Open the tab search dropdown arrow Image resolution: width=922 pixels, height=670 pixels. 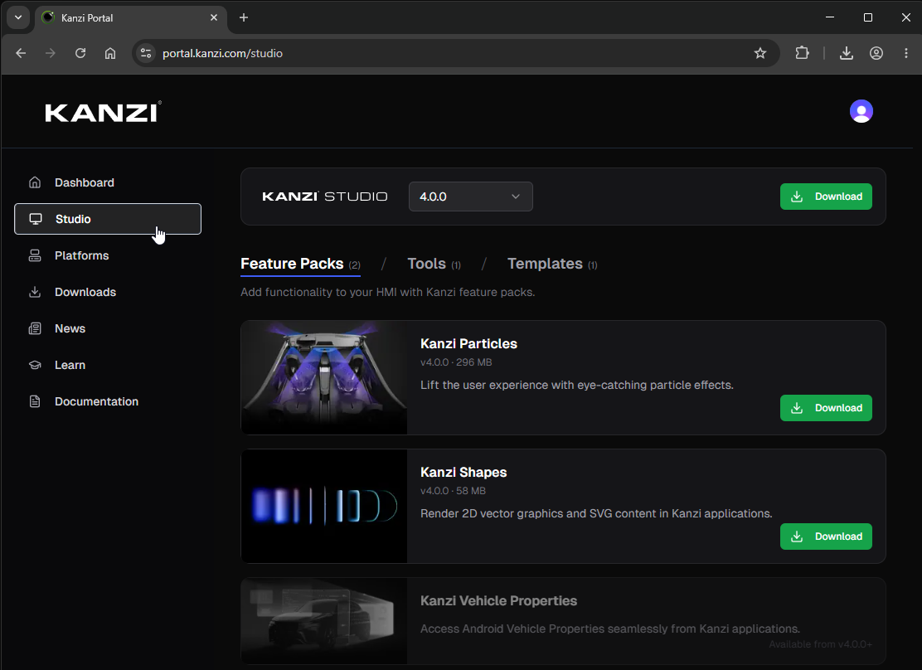point(18,17)
